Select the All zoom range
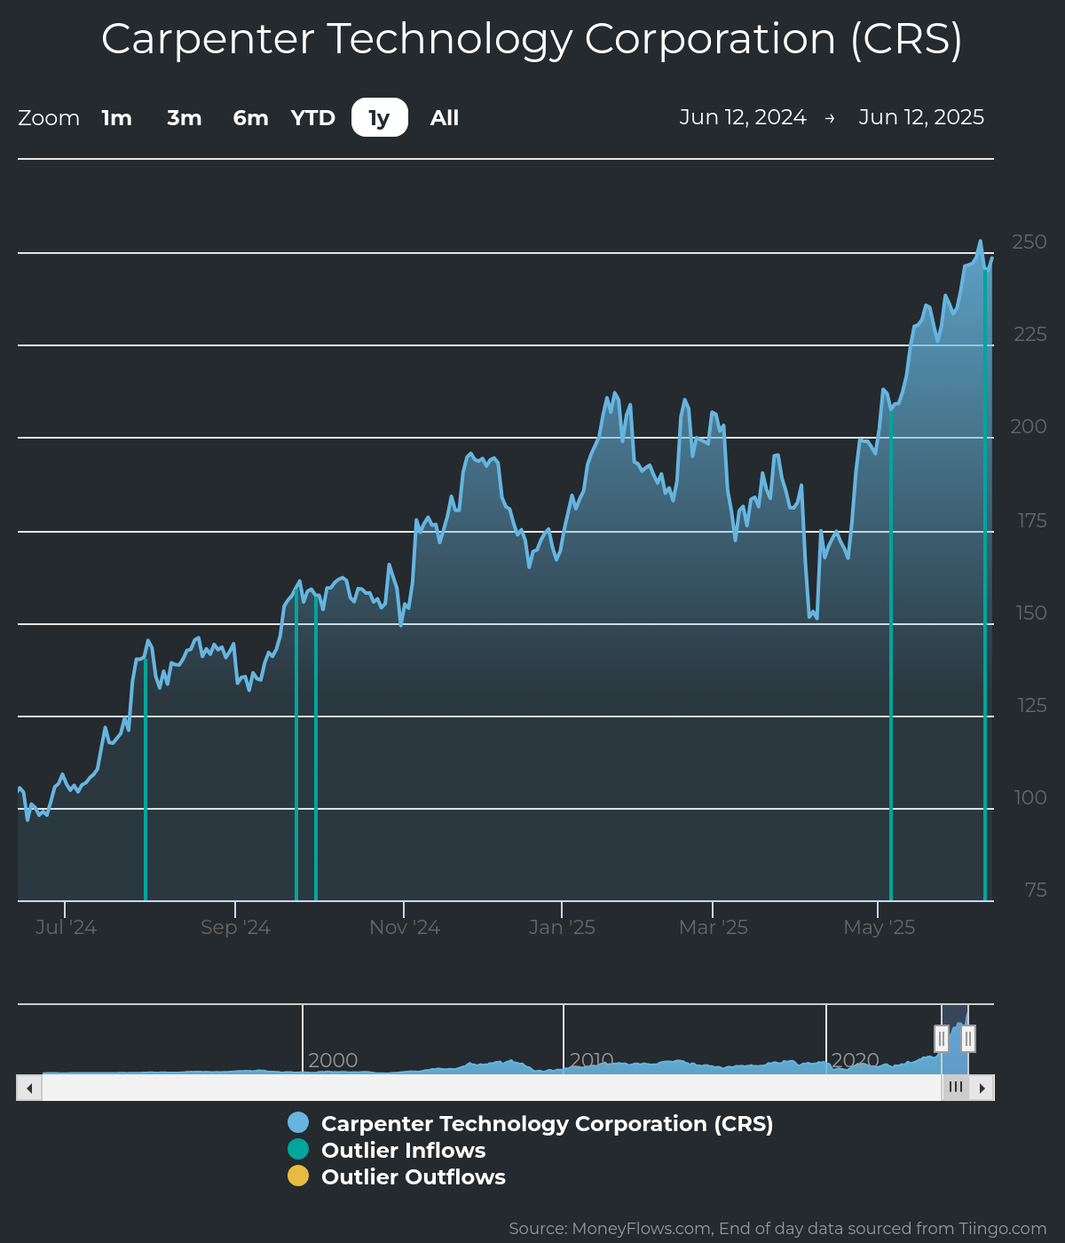1065x1243 pixels. (x=445, y=117)
